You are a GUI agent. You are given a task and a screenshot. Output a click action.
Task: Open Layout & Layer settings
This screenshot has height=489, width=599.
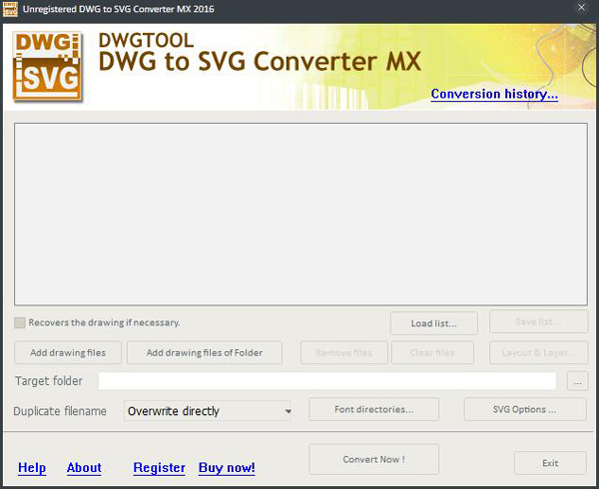pyautogui.click(x=539, y=352)
